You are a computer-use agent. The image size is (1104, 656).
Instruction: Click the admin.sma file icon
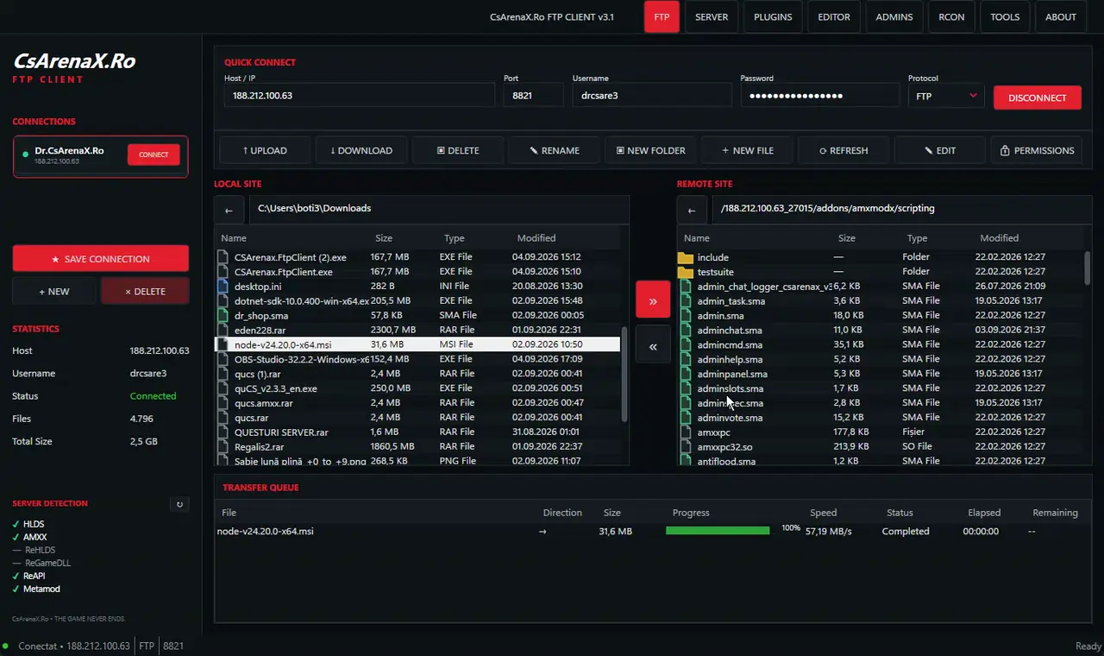click(687, 316)
